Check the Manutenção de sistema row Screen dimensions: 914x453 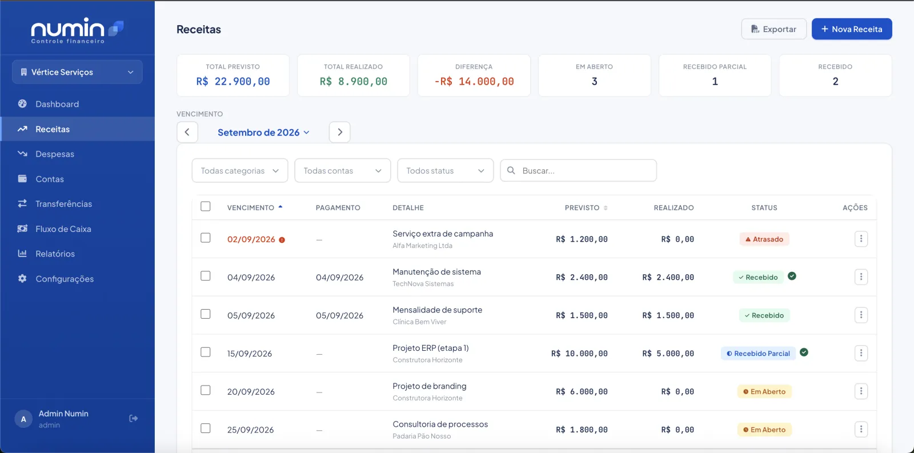pos(206,276)
